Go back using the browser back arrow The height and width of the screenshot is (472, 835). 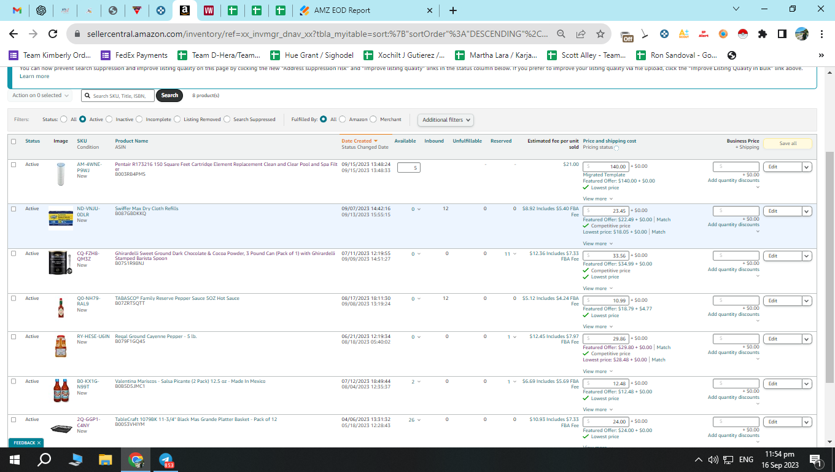[14, 34]
